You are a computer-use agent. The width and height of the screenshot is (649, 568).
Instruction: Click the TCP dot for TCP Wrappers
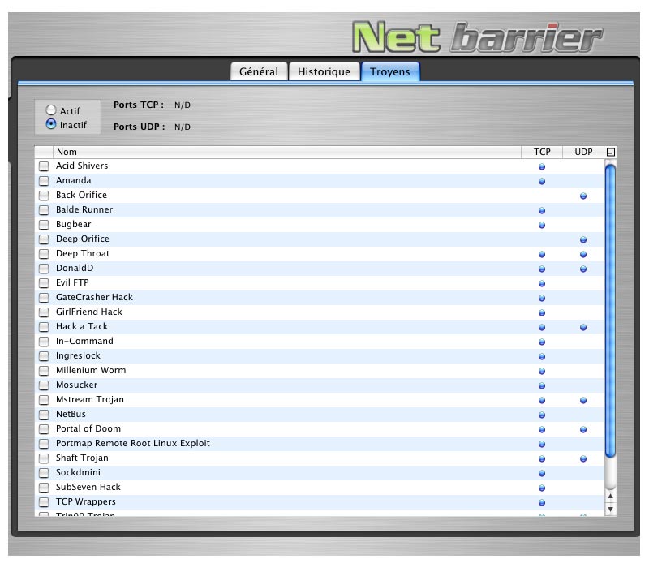pos(542,502)
